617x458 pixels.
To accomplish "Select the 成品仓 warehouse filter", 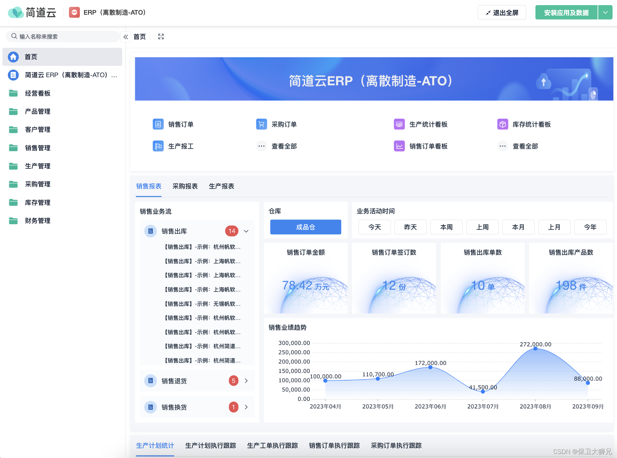I will (305, 227).
